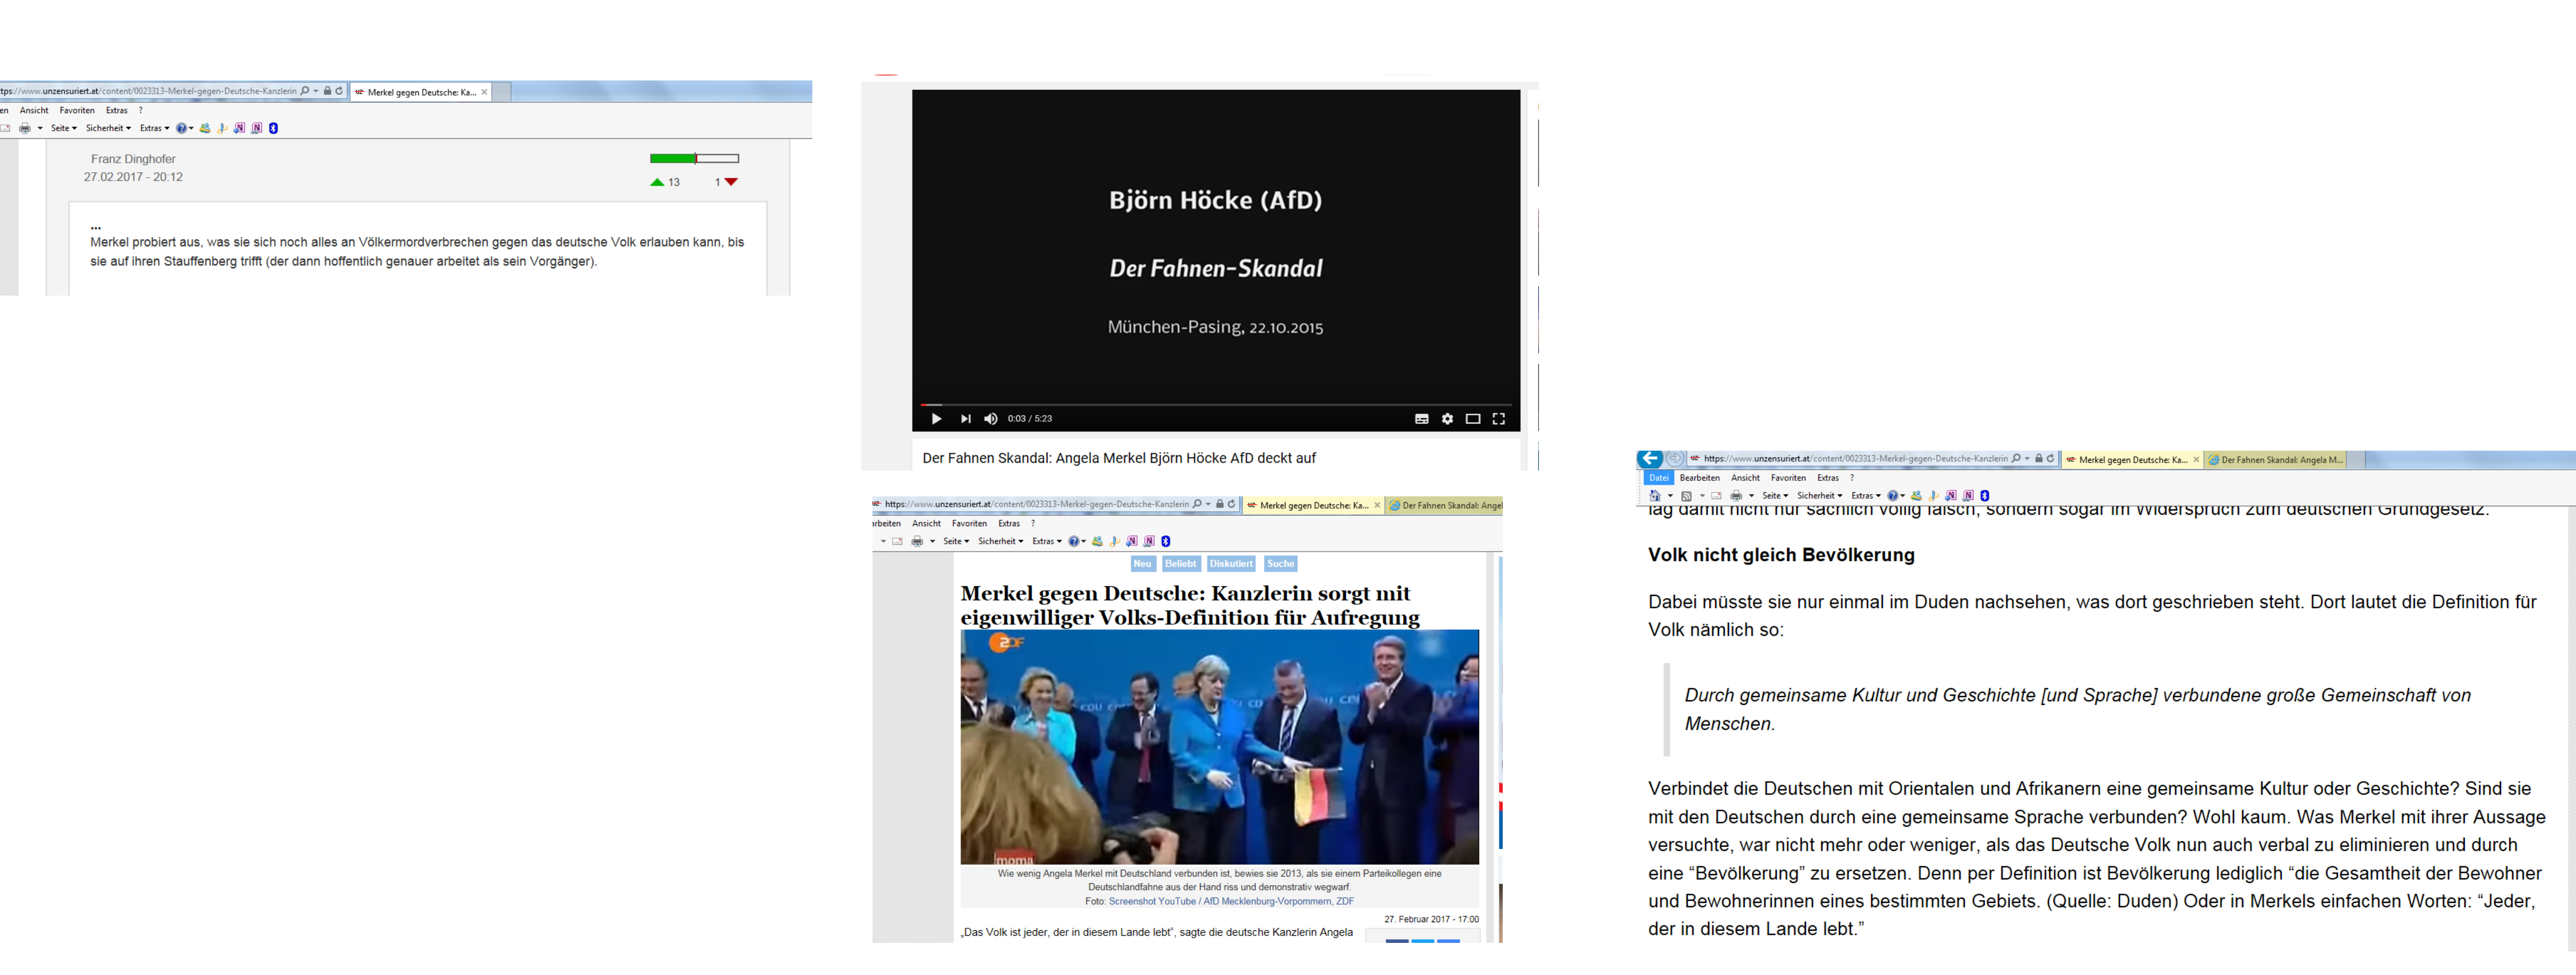
Task: Expand the dropdown arrow beside Home icon
Action: click(1670, 496)
